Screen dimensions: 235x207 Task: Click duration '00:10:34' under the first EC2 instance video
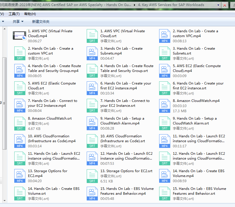pos(107,93)
